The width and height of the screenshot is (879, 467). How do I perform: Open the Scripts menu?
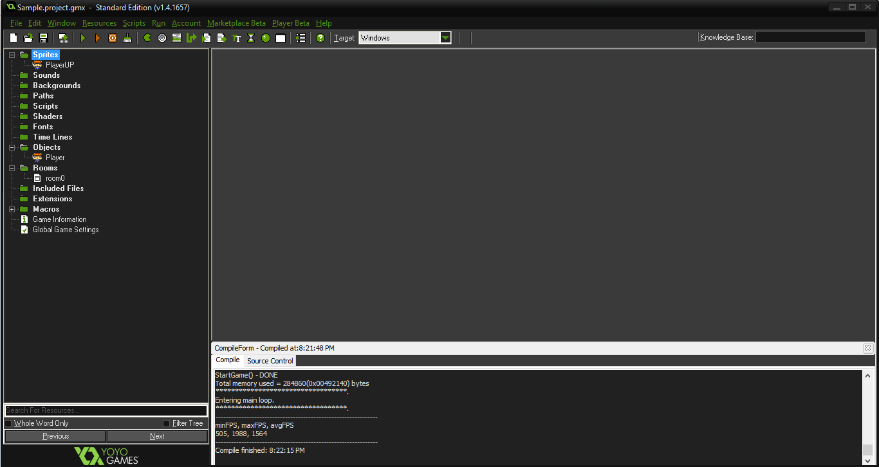coord(134,23)
